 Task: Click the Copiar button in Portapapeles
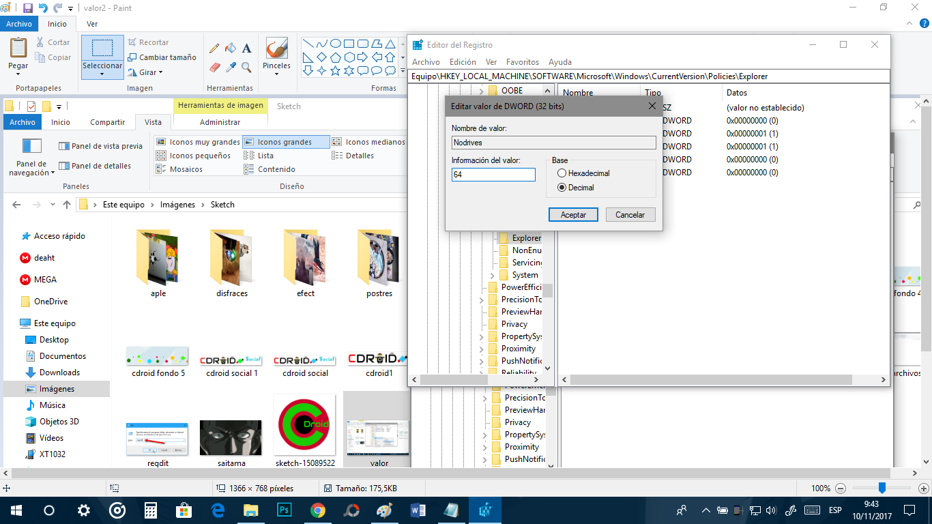tap(54, 58)
